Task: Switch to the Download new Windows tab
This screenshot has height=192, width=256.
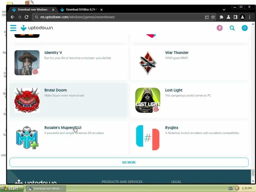Action: pos(33,10)
